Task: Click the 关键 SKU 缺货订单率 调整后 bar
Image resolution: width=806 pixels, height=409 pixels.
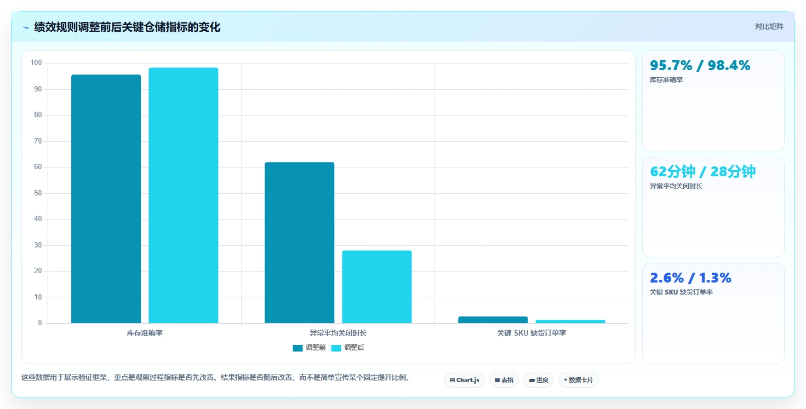Action: 570,321
